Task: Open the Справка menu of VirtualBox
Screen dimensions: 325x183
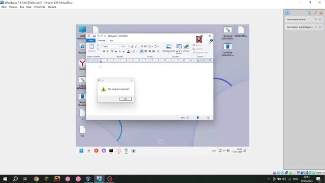Action: coord(52,7)
